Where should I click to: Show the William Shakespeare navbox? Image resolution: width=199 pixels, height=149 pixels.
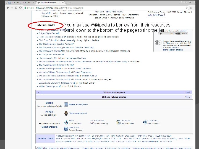(187, 92)
